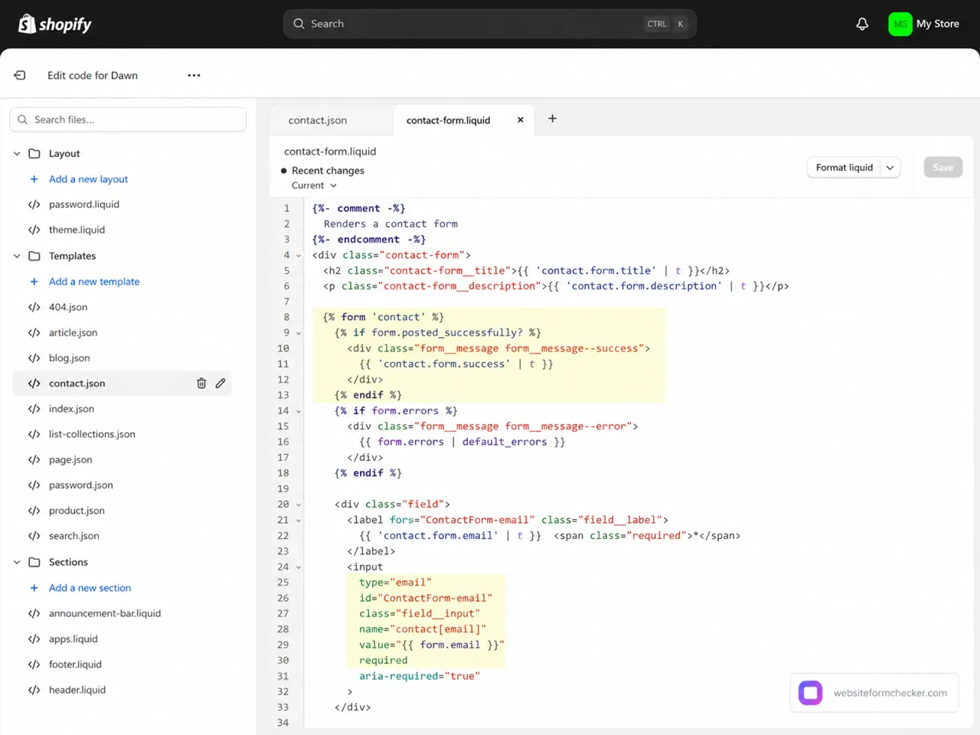Exit the code editor via back icon
980x735 pixels.
(20, 75)
